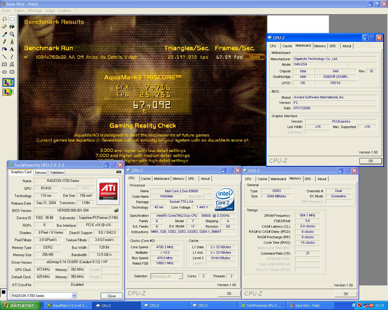Image resolution: width=388 pixels, height=310 pixels.
Task: Click the network connection tray icon
Action: [x=365, y=305]
